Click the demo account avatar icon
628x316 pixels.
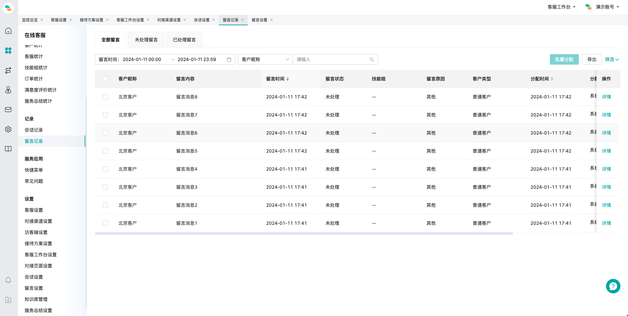pos(588,7)
